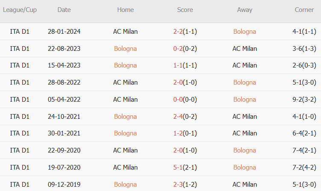This screenshot has width=321, height=191.
Task: Open the 2-4 score on 24-10-2021
Action: (x=178, y=117)
